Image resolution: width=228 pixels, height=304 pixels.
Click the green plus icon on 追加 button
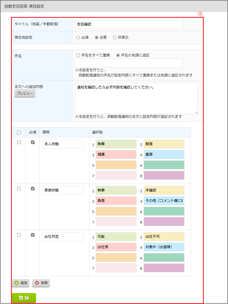pos(16,283)
